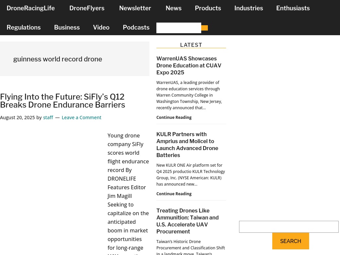Select the Business nav link
Image resolution: width=340 pixels, height=255 pixels.
(67, 28)
